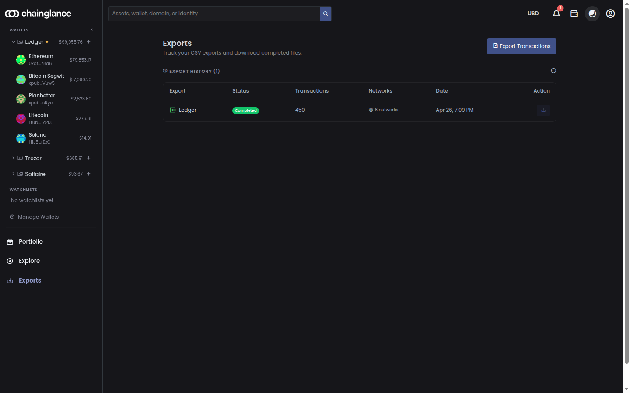Click the Apr 26, 7:09 PM date
The height and width of the screenshot is (393, 630).
point(455,110)
